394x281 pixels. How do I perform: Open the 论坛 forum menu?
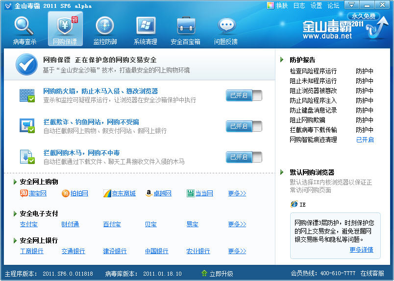click(x=333, y=5)
